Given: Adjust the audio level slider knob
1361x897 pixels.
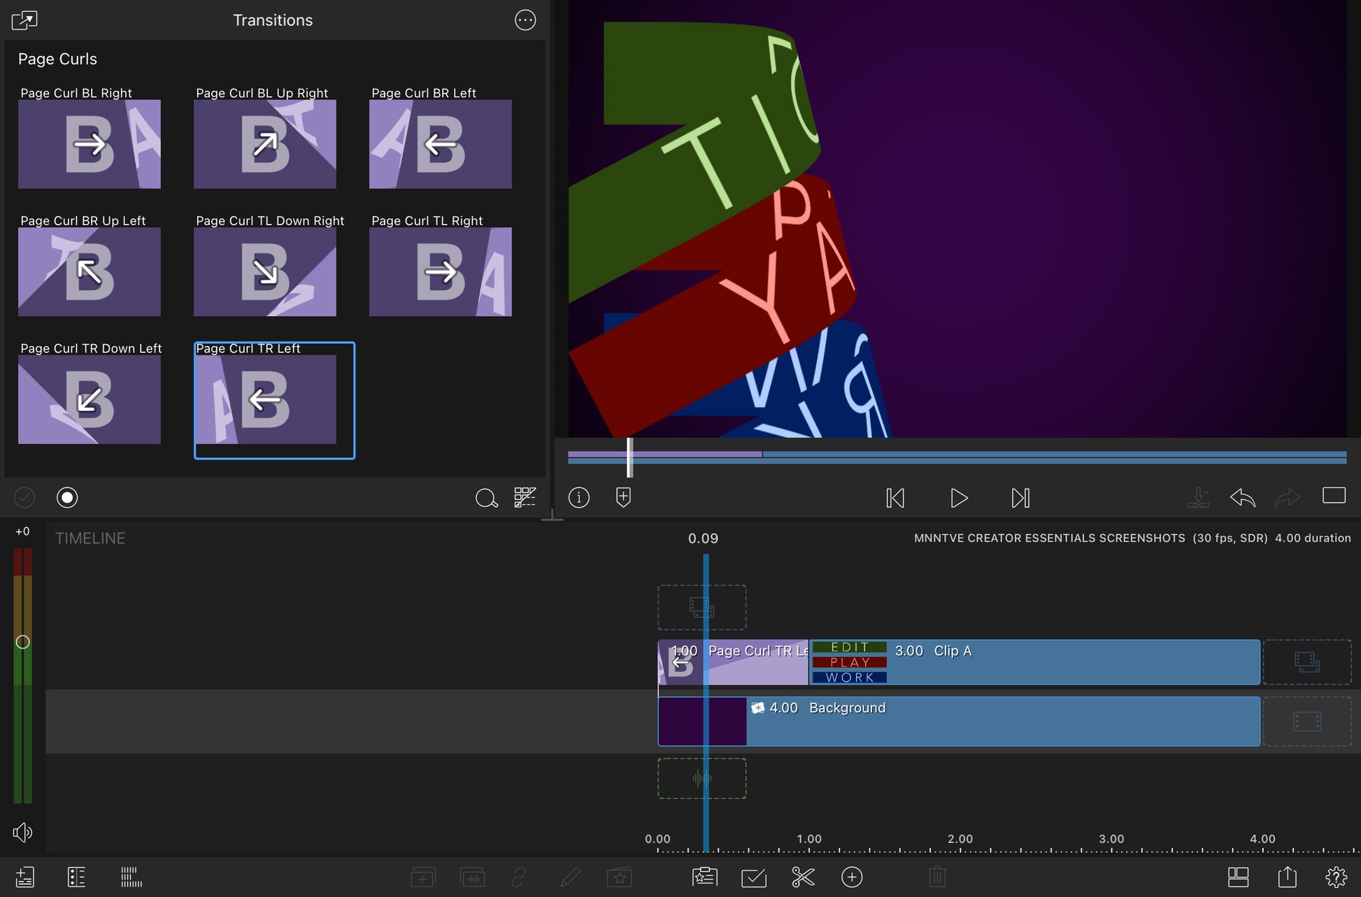Looking at the screenshot, I should [x=22, y=642].
